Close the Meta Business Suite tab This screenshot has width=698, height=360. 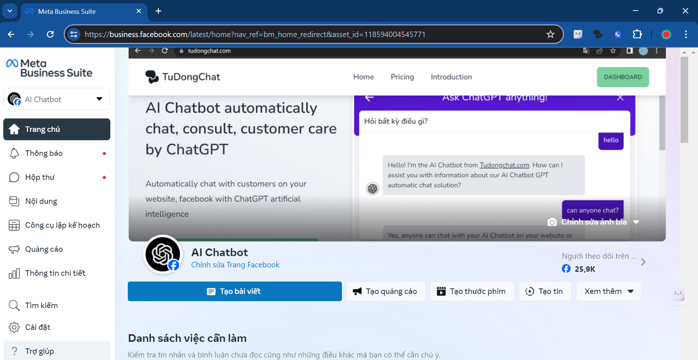[x=139, y=11]
